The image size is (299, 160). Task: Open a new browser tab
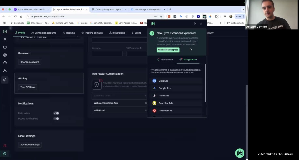pyautogui.click(x=170, y=9)
